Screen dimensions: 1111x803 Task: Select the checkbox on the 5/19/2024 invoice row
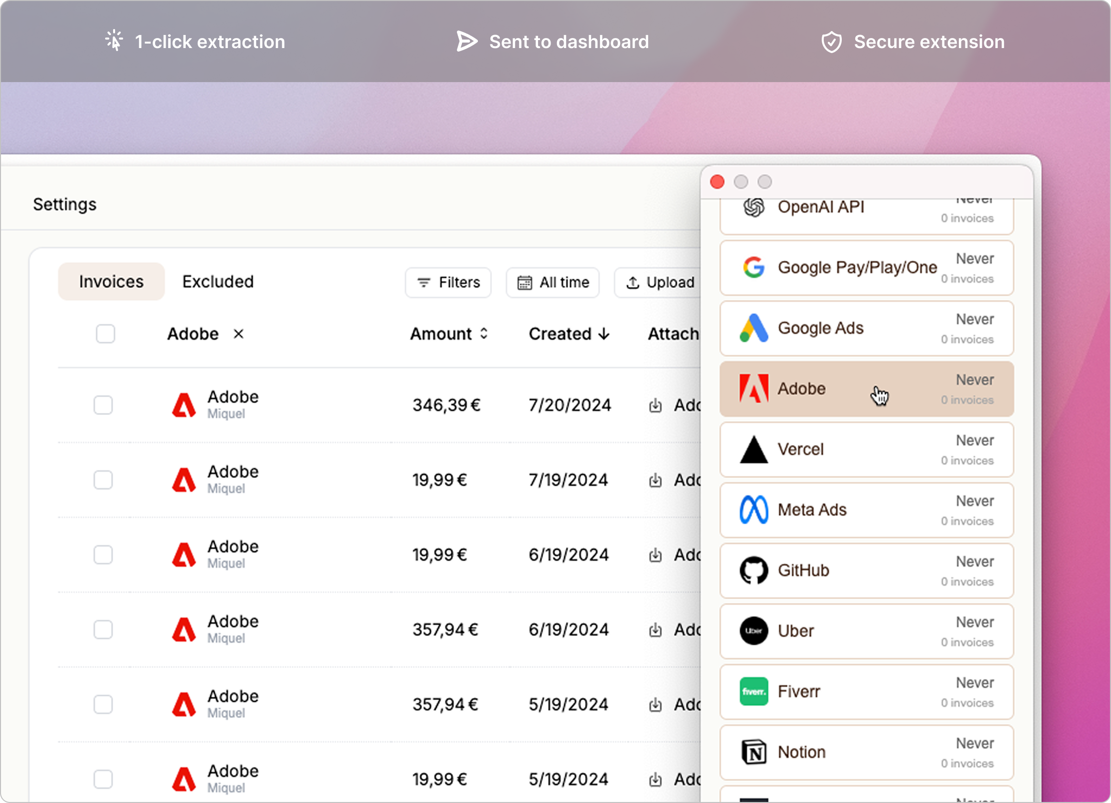[103, 704]
